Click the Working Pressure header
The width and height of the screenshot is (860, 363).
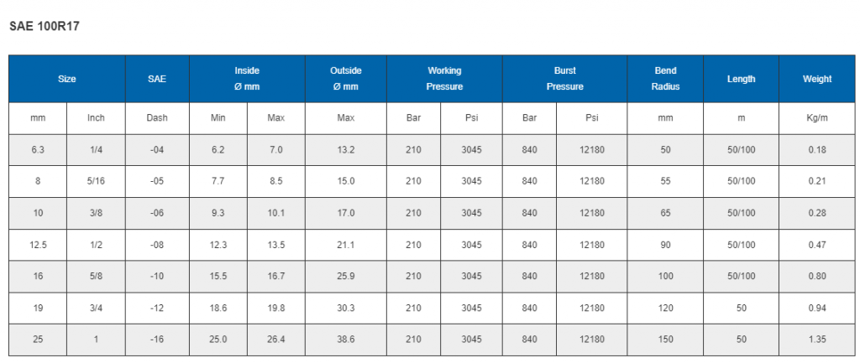click(444, 79)
